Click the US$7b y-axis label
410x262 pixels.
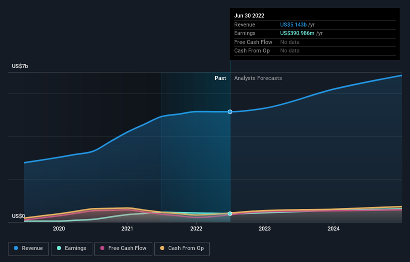tap(20, 66)
